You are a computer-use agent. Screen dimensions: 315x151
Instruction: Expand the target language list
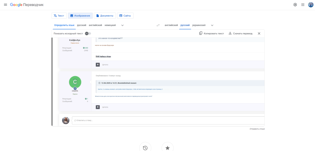pos(212,25)
